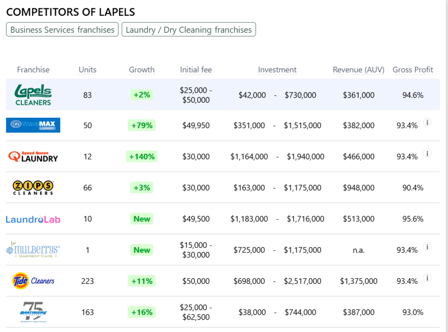Open the Speed Queen Laundry logo
Screen dimensions: 448x332
33,157
